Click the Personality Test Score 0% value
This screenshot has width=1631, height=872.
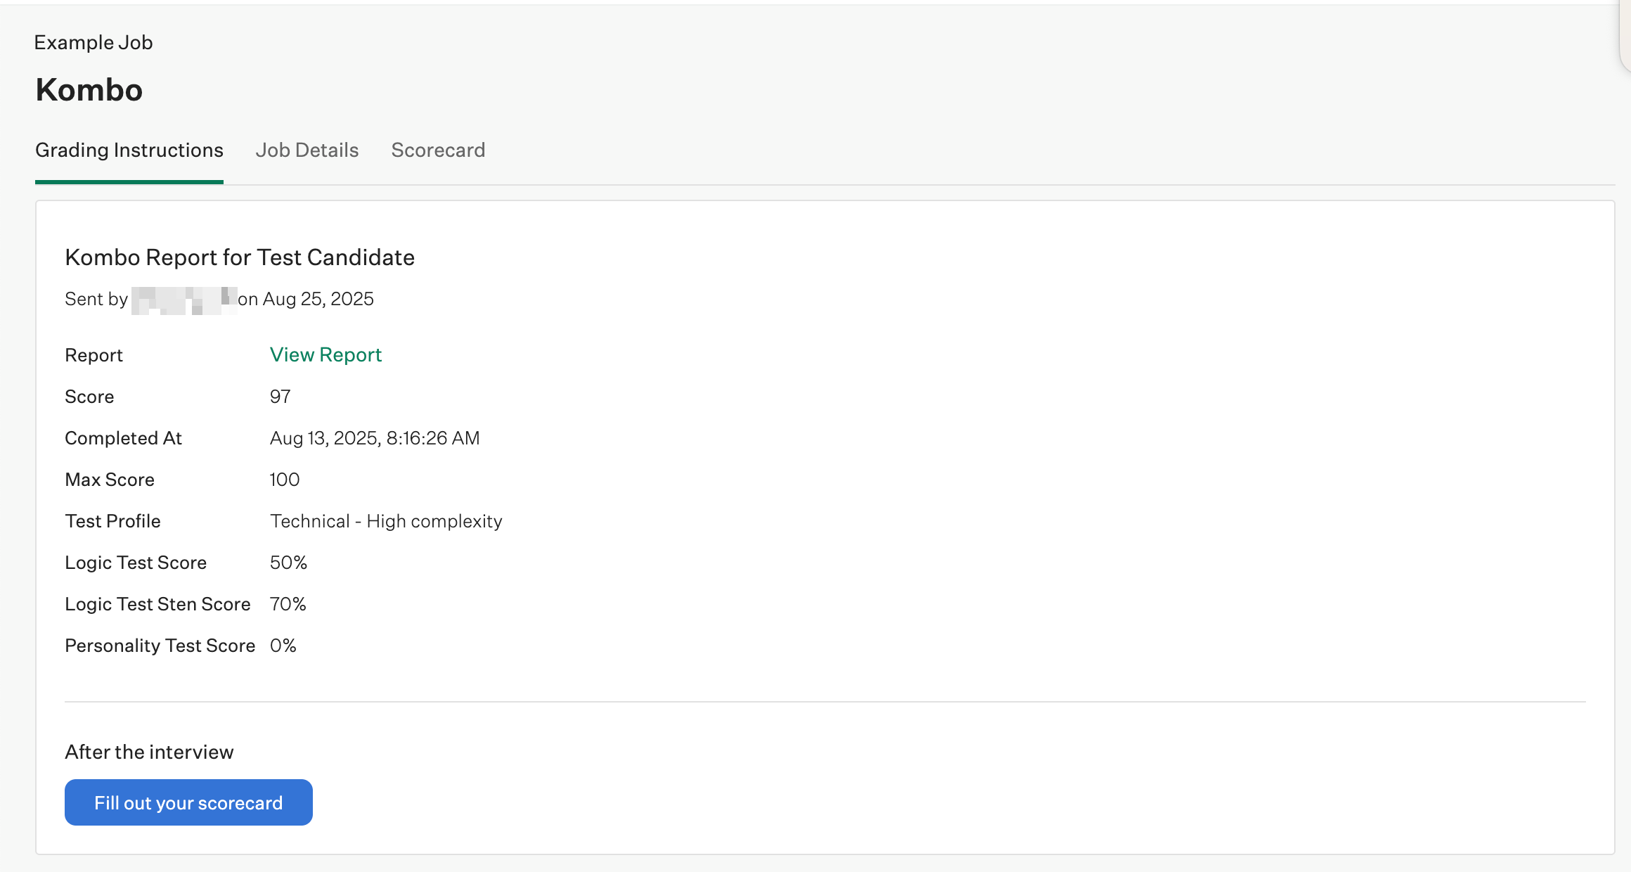283,646
